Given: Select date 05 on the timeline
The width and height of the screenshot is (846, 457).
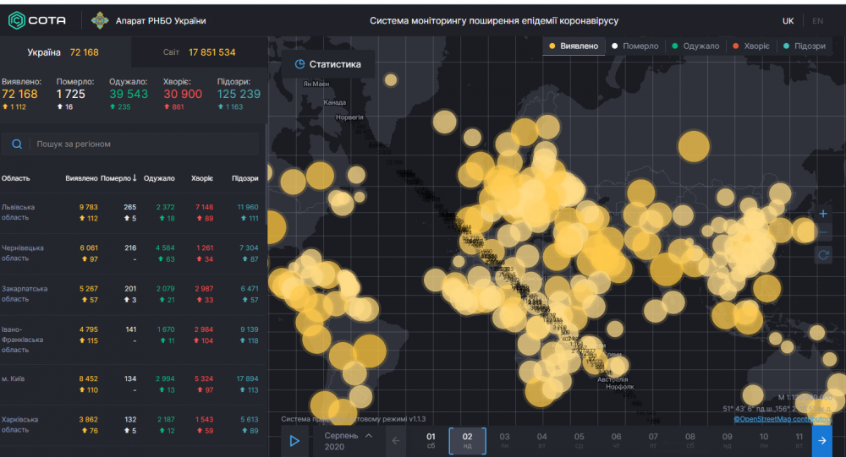Looking at the screenshot, I should [579, 440].
